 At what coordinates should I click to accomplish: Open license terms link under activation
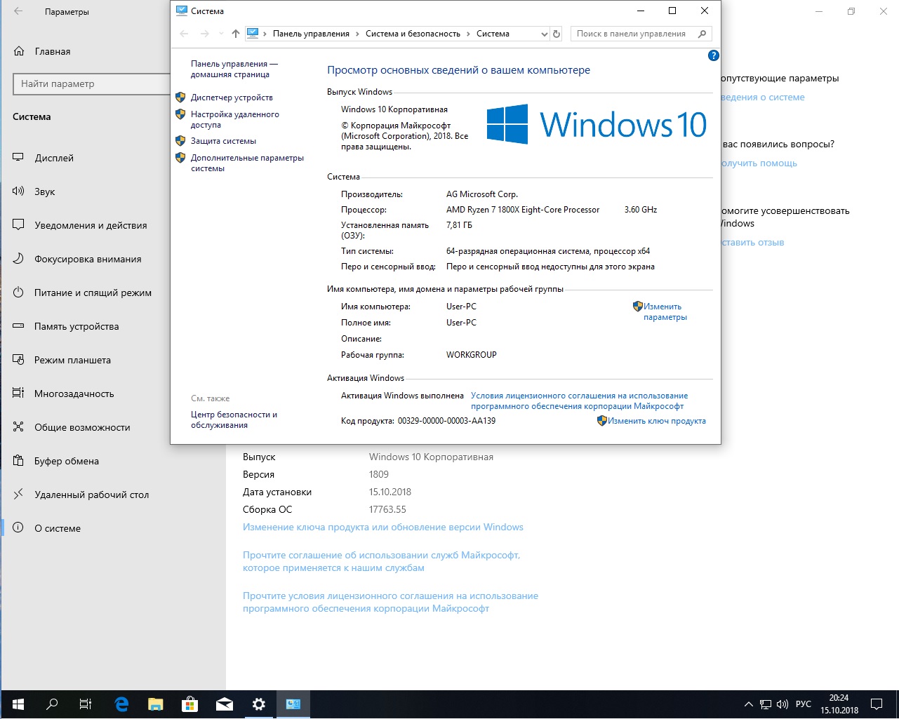click(x=579, y=401)
